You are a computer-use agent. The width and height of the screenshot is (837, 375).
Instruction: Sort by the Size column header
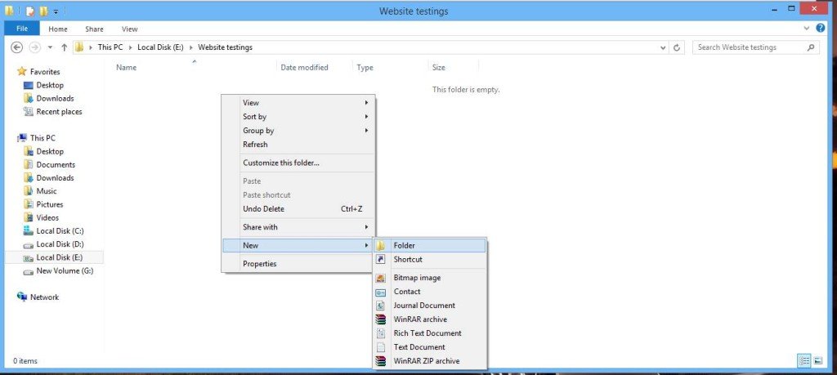pos(438,67)
